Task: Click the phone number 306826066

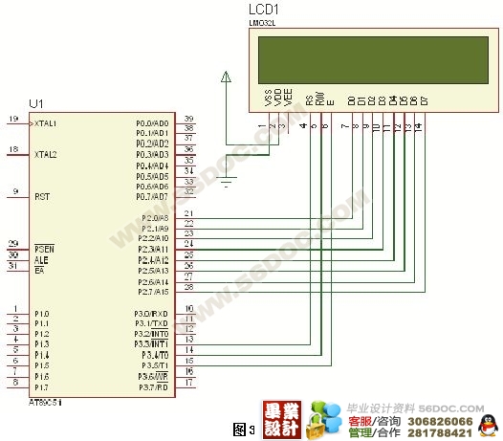Action: (440, 422)
